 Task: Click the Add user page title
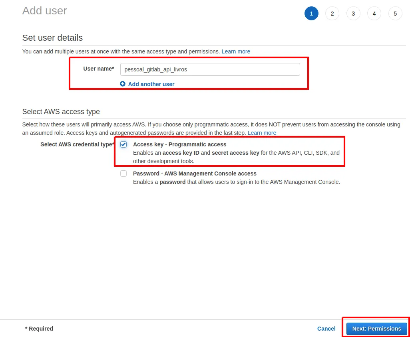pyautogui.click(x=44, y=11)
